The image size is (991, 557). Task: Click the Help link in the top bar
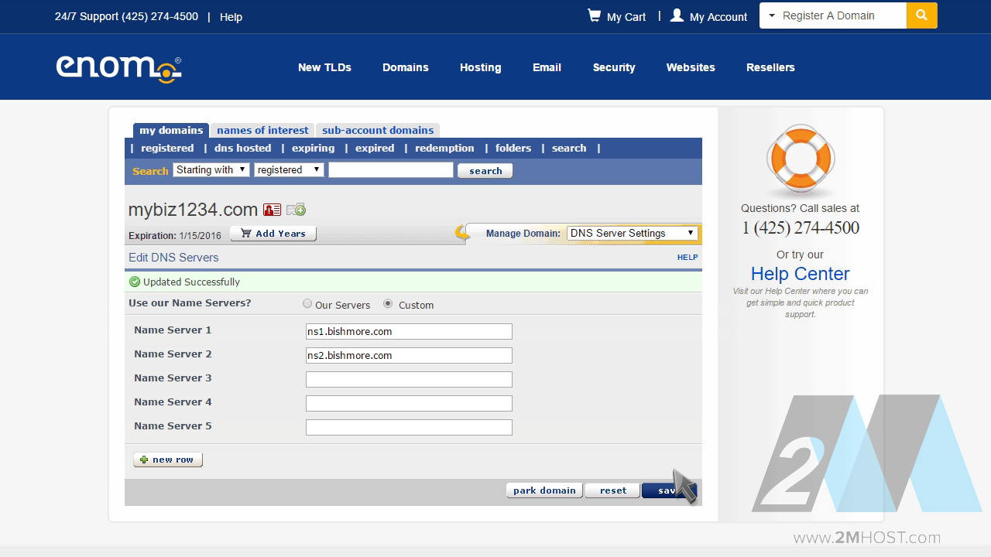231,16
